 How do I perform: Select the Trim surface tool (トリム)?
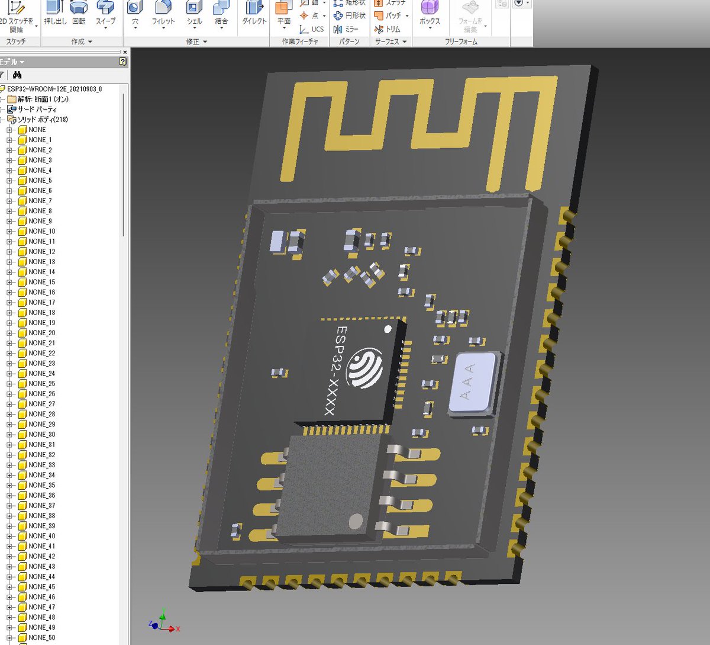coord(388,29)
